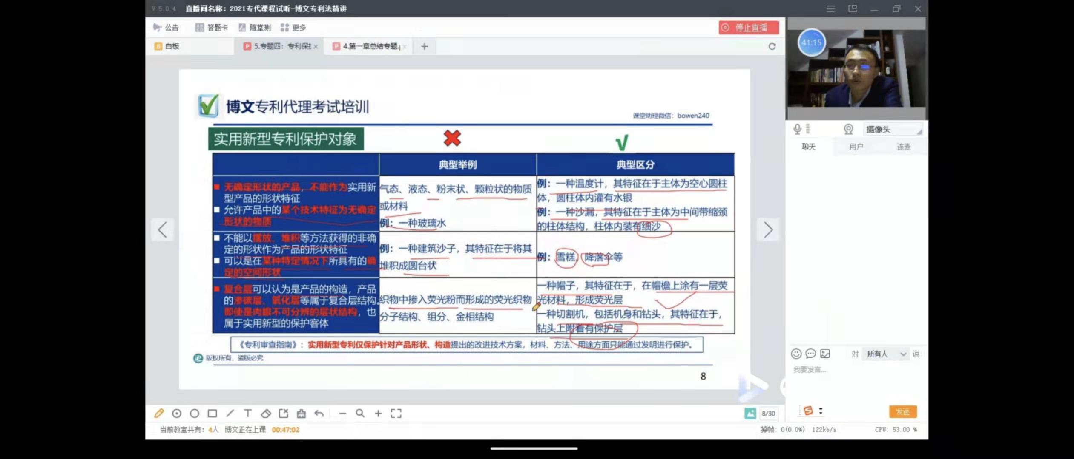Click the image upload icon in chat
Image resolution: width=1074 pixels, height=459 pixels.
coord(825,354)
